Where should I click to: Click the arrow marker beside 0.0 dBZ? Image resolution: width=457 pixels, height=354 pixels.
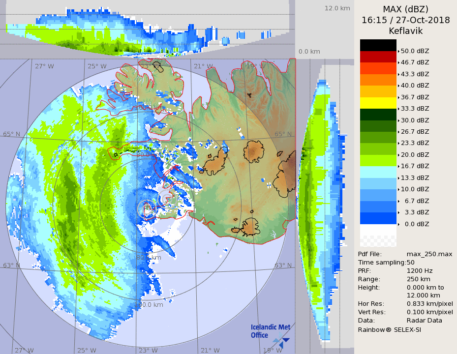[x=398, y=224]
